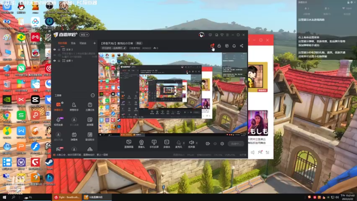Open the Angry Birds desktop icon
Viewport: 357px width, 201px height.
[35, 54]
